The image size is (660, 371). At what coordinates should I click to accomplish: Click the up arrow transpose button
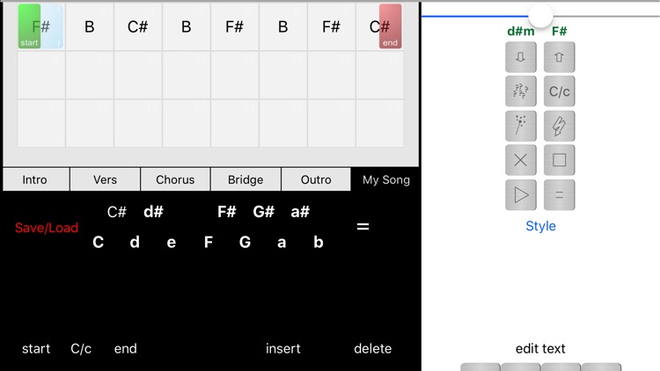pyautogui.click(x=560, y=57)
